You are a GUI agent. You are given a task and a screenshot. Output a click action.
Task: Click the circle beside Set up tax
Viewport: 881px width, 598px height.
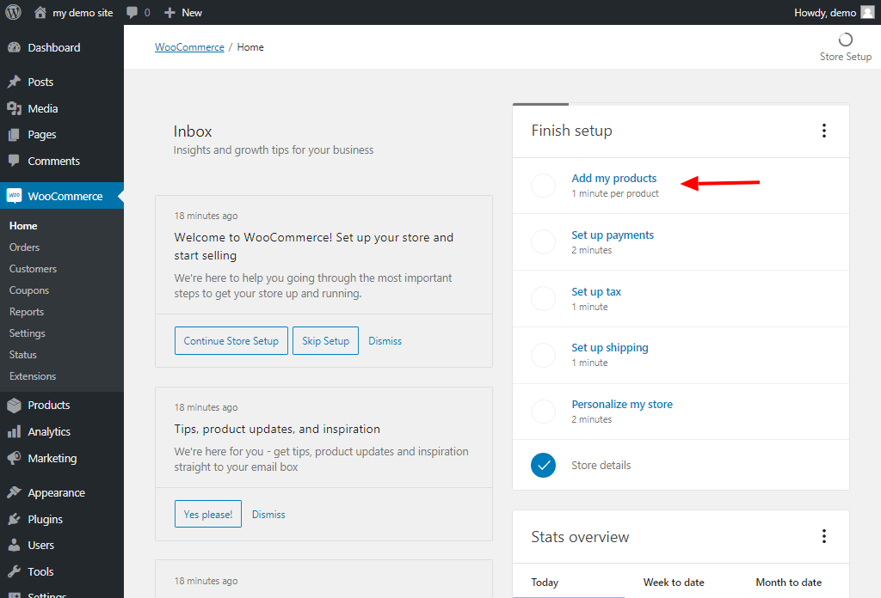click(544, 298)
